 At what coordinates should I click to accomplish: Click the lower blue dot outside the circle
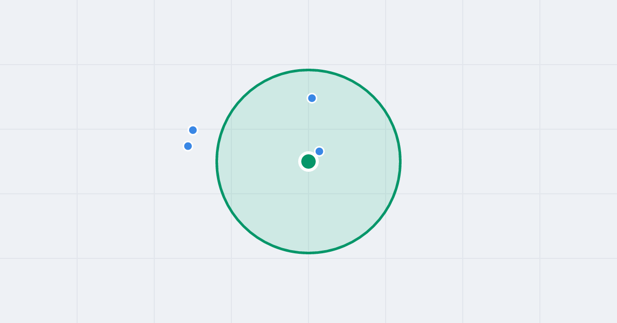tap(188, 146)
